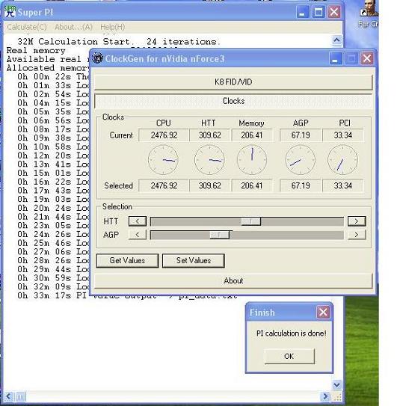The width and height of the screenshot is (397, 406).
Task: Open the About section in ClockGen
Action: point(233,280)
